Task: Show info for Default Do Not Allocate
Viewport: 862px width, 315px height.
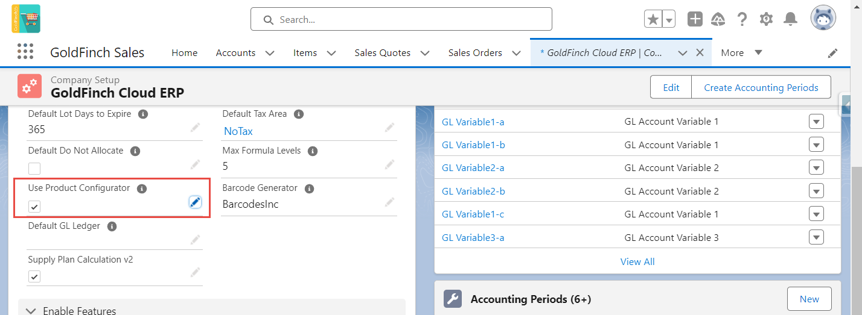Action: (135, 151)
